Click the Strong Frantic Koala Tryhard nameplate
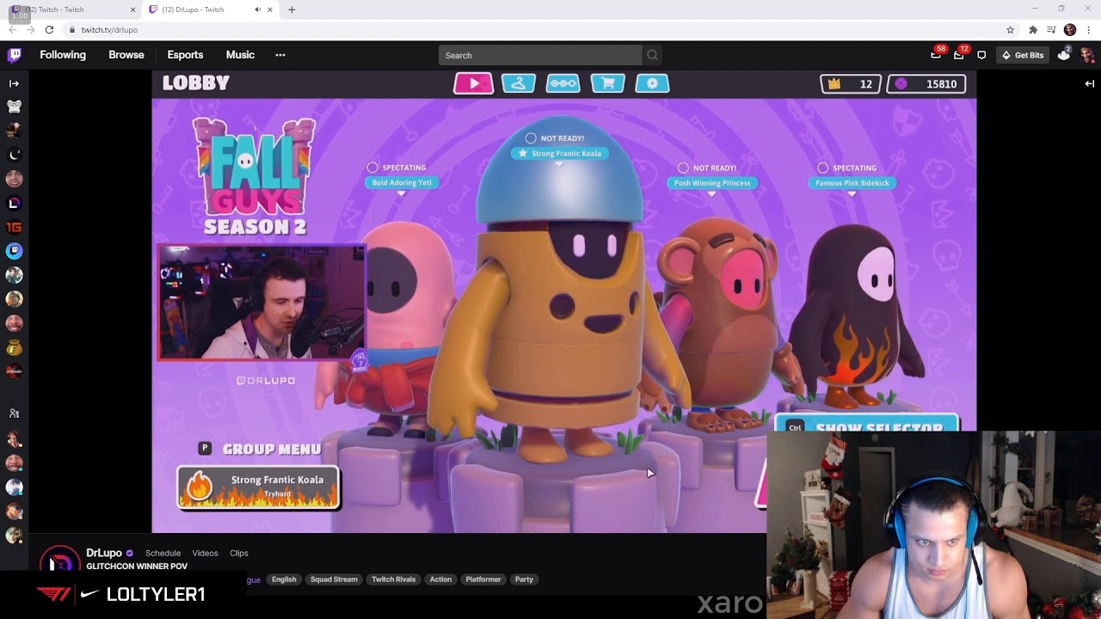This screenshot has width=1101, height=619. coord(259,487)
